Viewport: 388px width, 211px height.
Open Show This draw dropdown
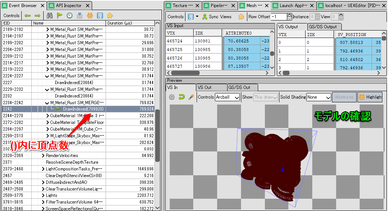coord(266,97)
